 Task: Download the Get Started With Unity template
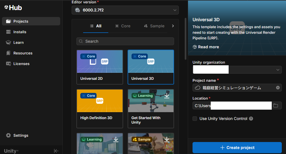(x=167, y=96)
